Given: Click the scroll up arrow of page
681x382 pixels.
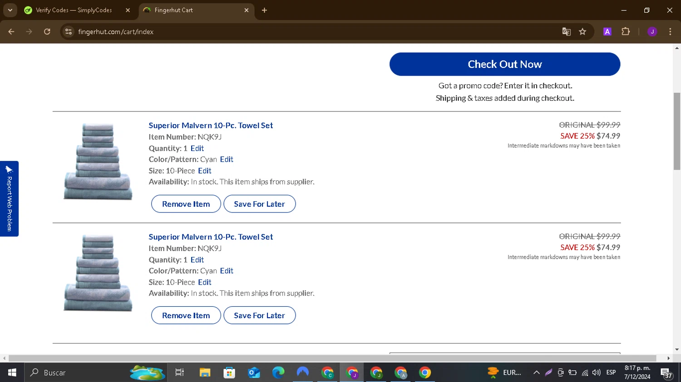Looking at the screenshot, I should click(677, 48).
